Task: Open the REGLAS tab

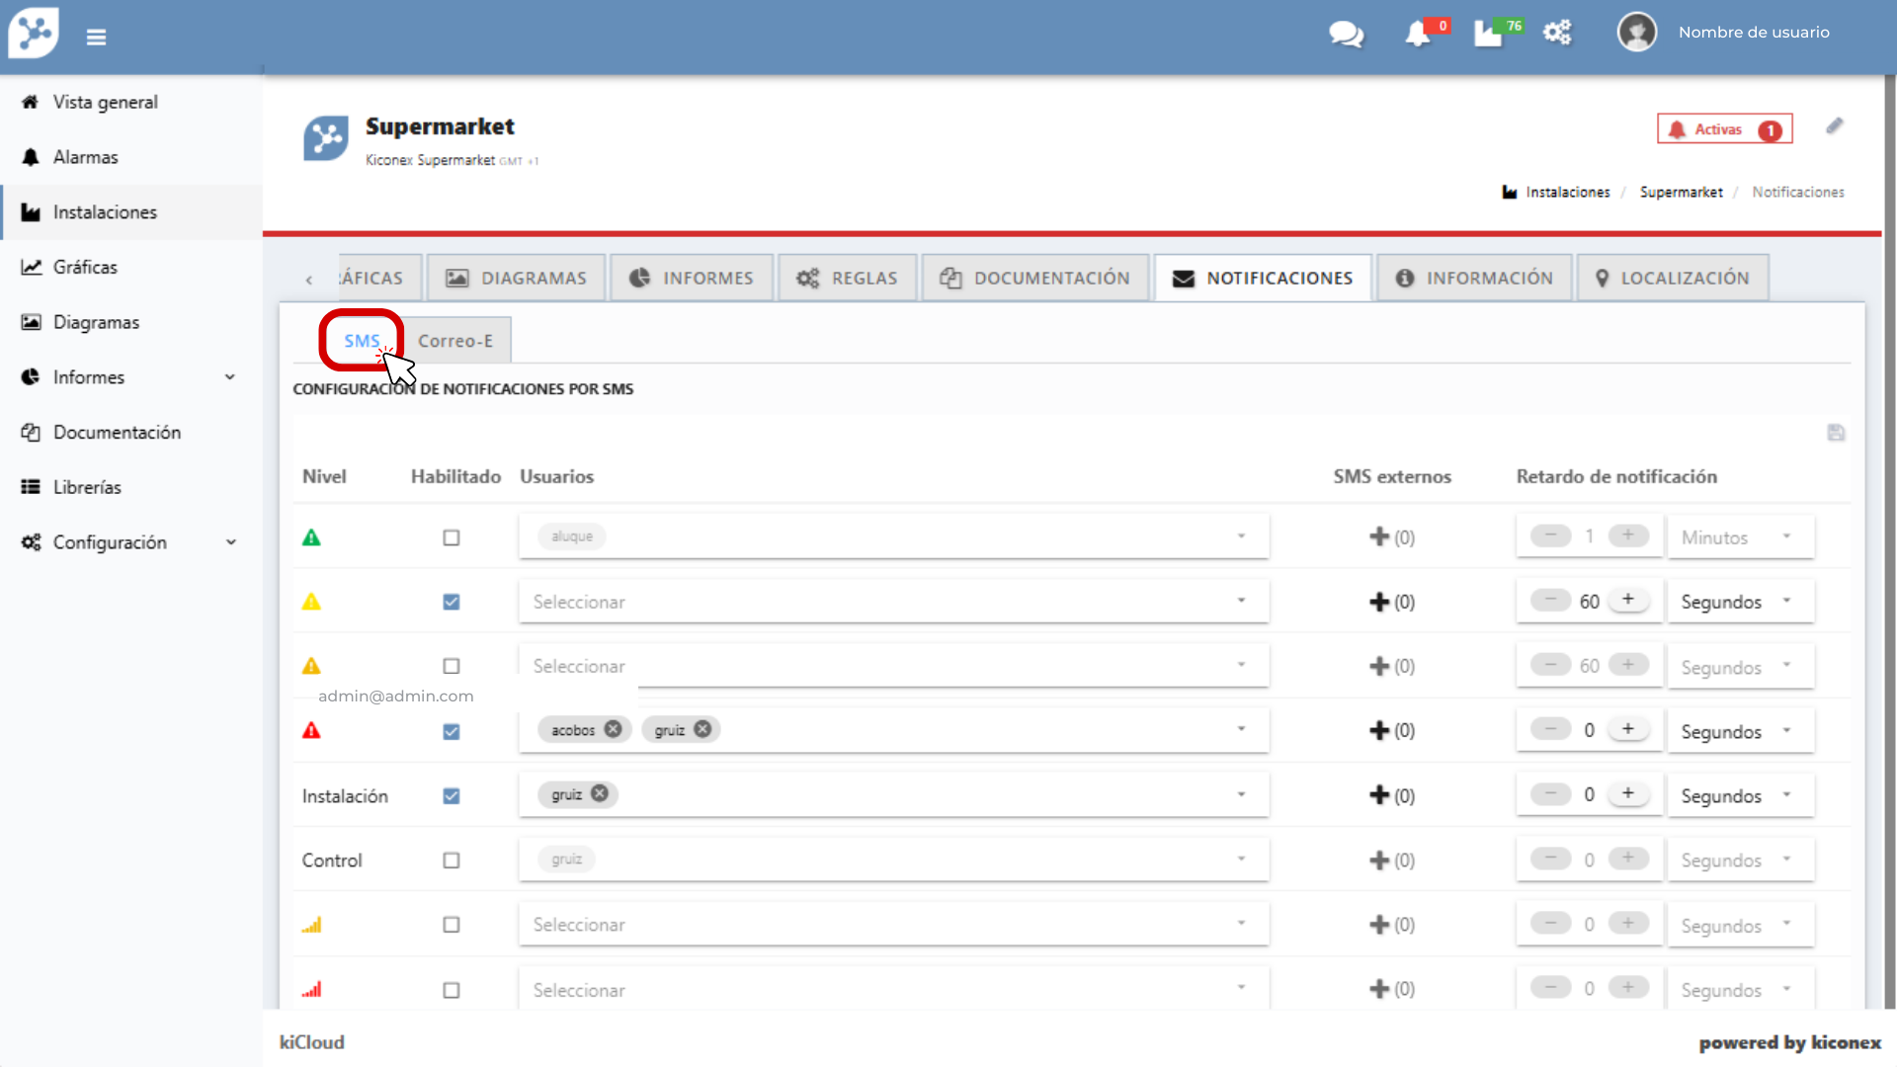Action: (848, 279)
